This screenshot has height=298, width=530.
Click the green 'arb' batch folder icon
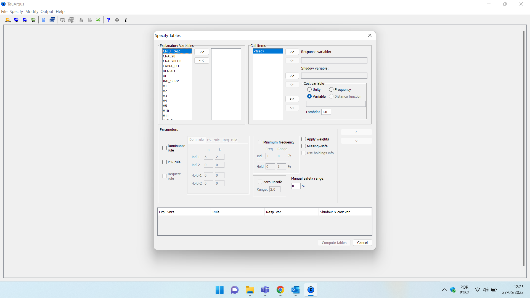pos(33,20)
